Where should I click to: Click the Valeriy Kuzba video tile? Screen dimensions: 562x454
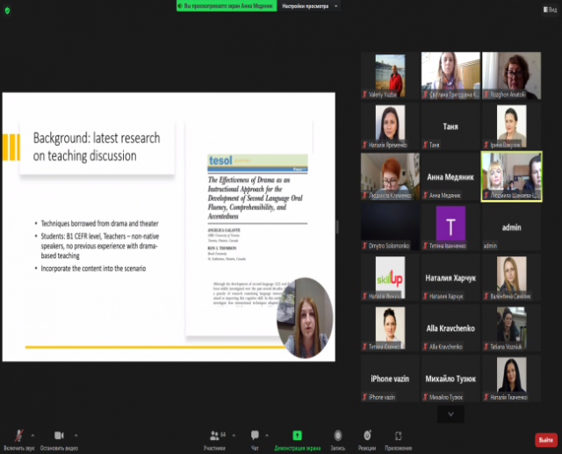[390, 76]
